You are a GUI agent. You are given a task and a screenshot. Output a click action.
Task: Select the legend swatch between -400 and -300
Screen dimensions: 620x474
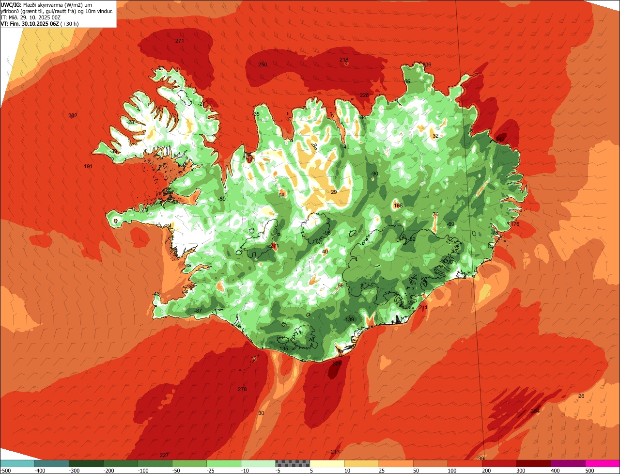coord(52,463)
